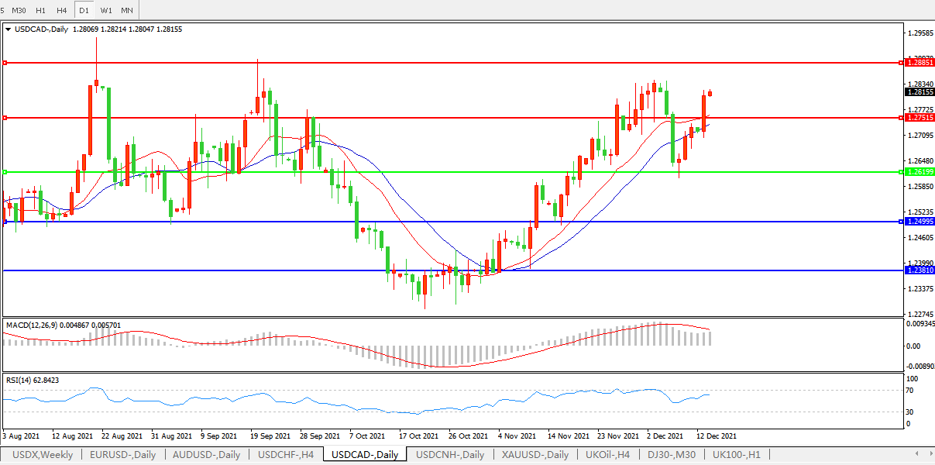
Task: Click the green 1.26199 price level label
Action: point(920,171)
